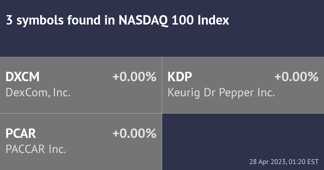Select the DexCom heatmap tile
The image size is (324, 170).
click(81, 85)
